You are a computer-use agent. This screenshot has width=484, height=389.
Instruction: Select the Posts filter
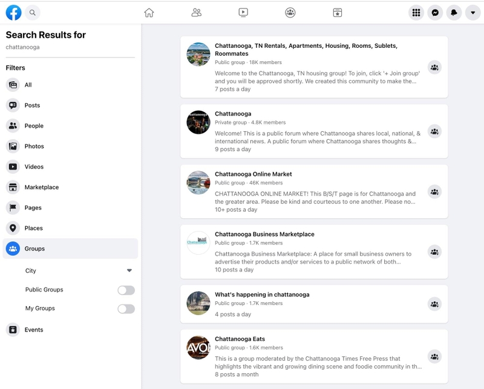70,105
